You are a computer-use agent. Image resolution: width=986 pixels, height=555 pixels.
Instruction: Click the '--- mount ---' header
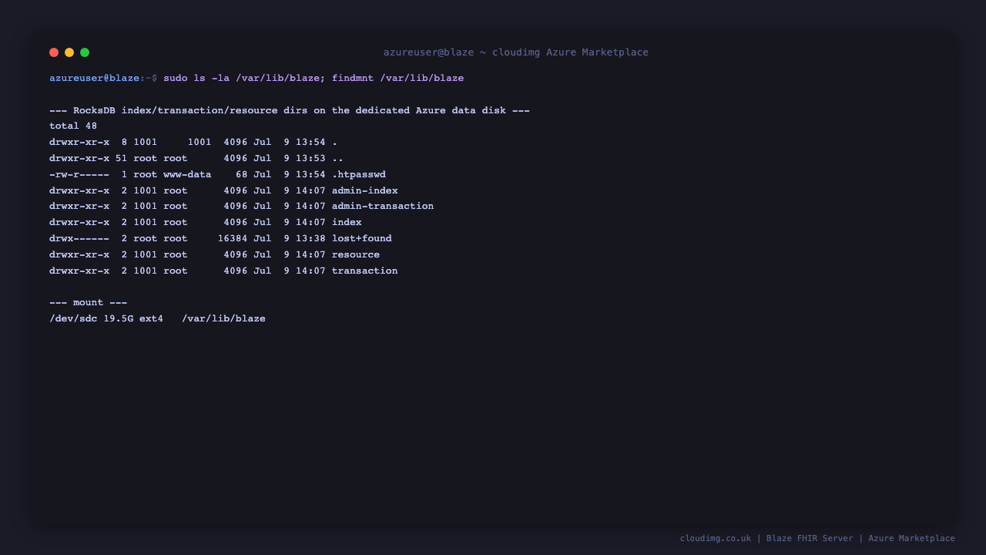89,303
